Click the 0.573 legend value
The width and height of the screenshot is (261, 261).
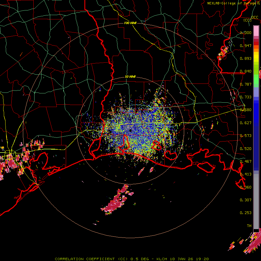point(246,136)
